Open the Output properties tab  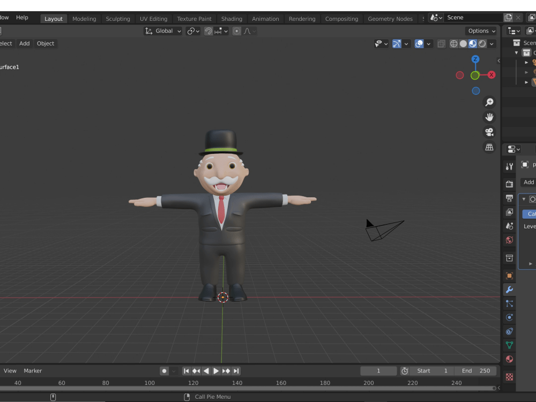click(x=509, y=198)
